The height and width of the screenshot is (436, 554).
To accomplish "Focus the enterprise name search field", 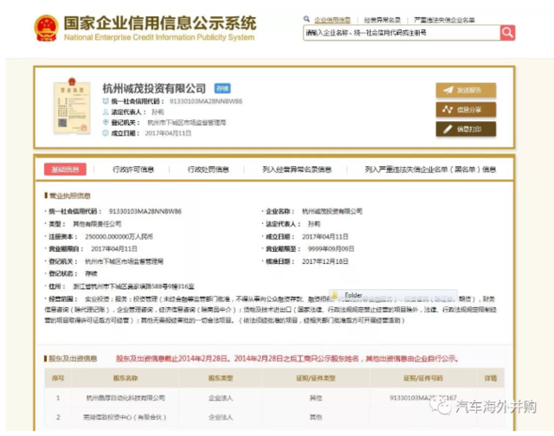I will [x=402, y=33].
